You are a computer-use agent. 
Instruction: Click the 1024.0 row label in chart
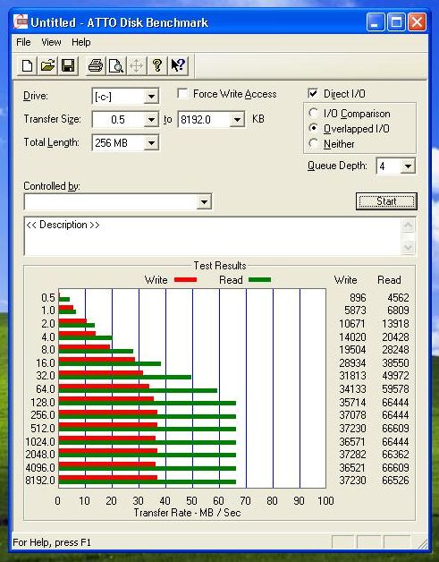click(x=40, y=441)
